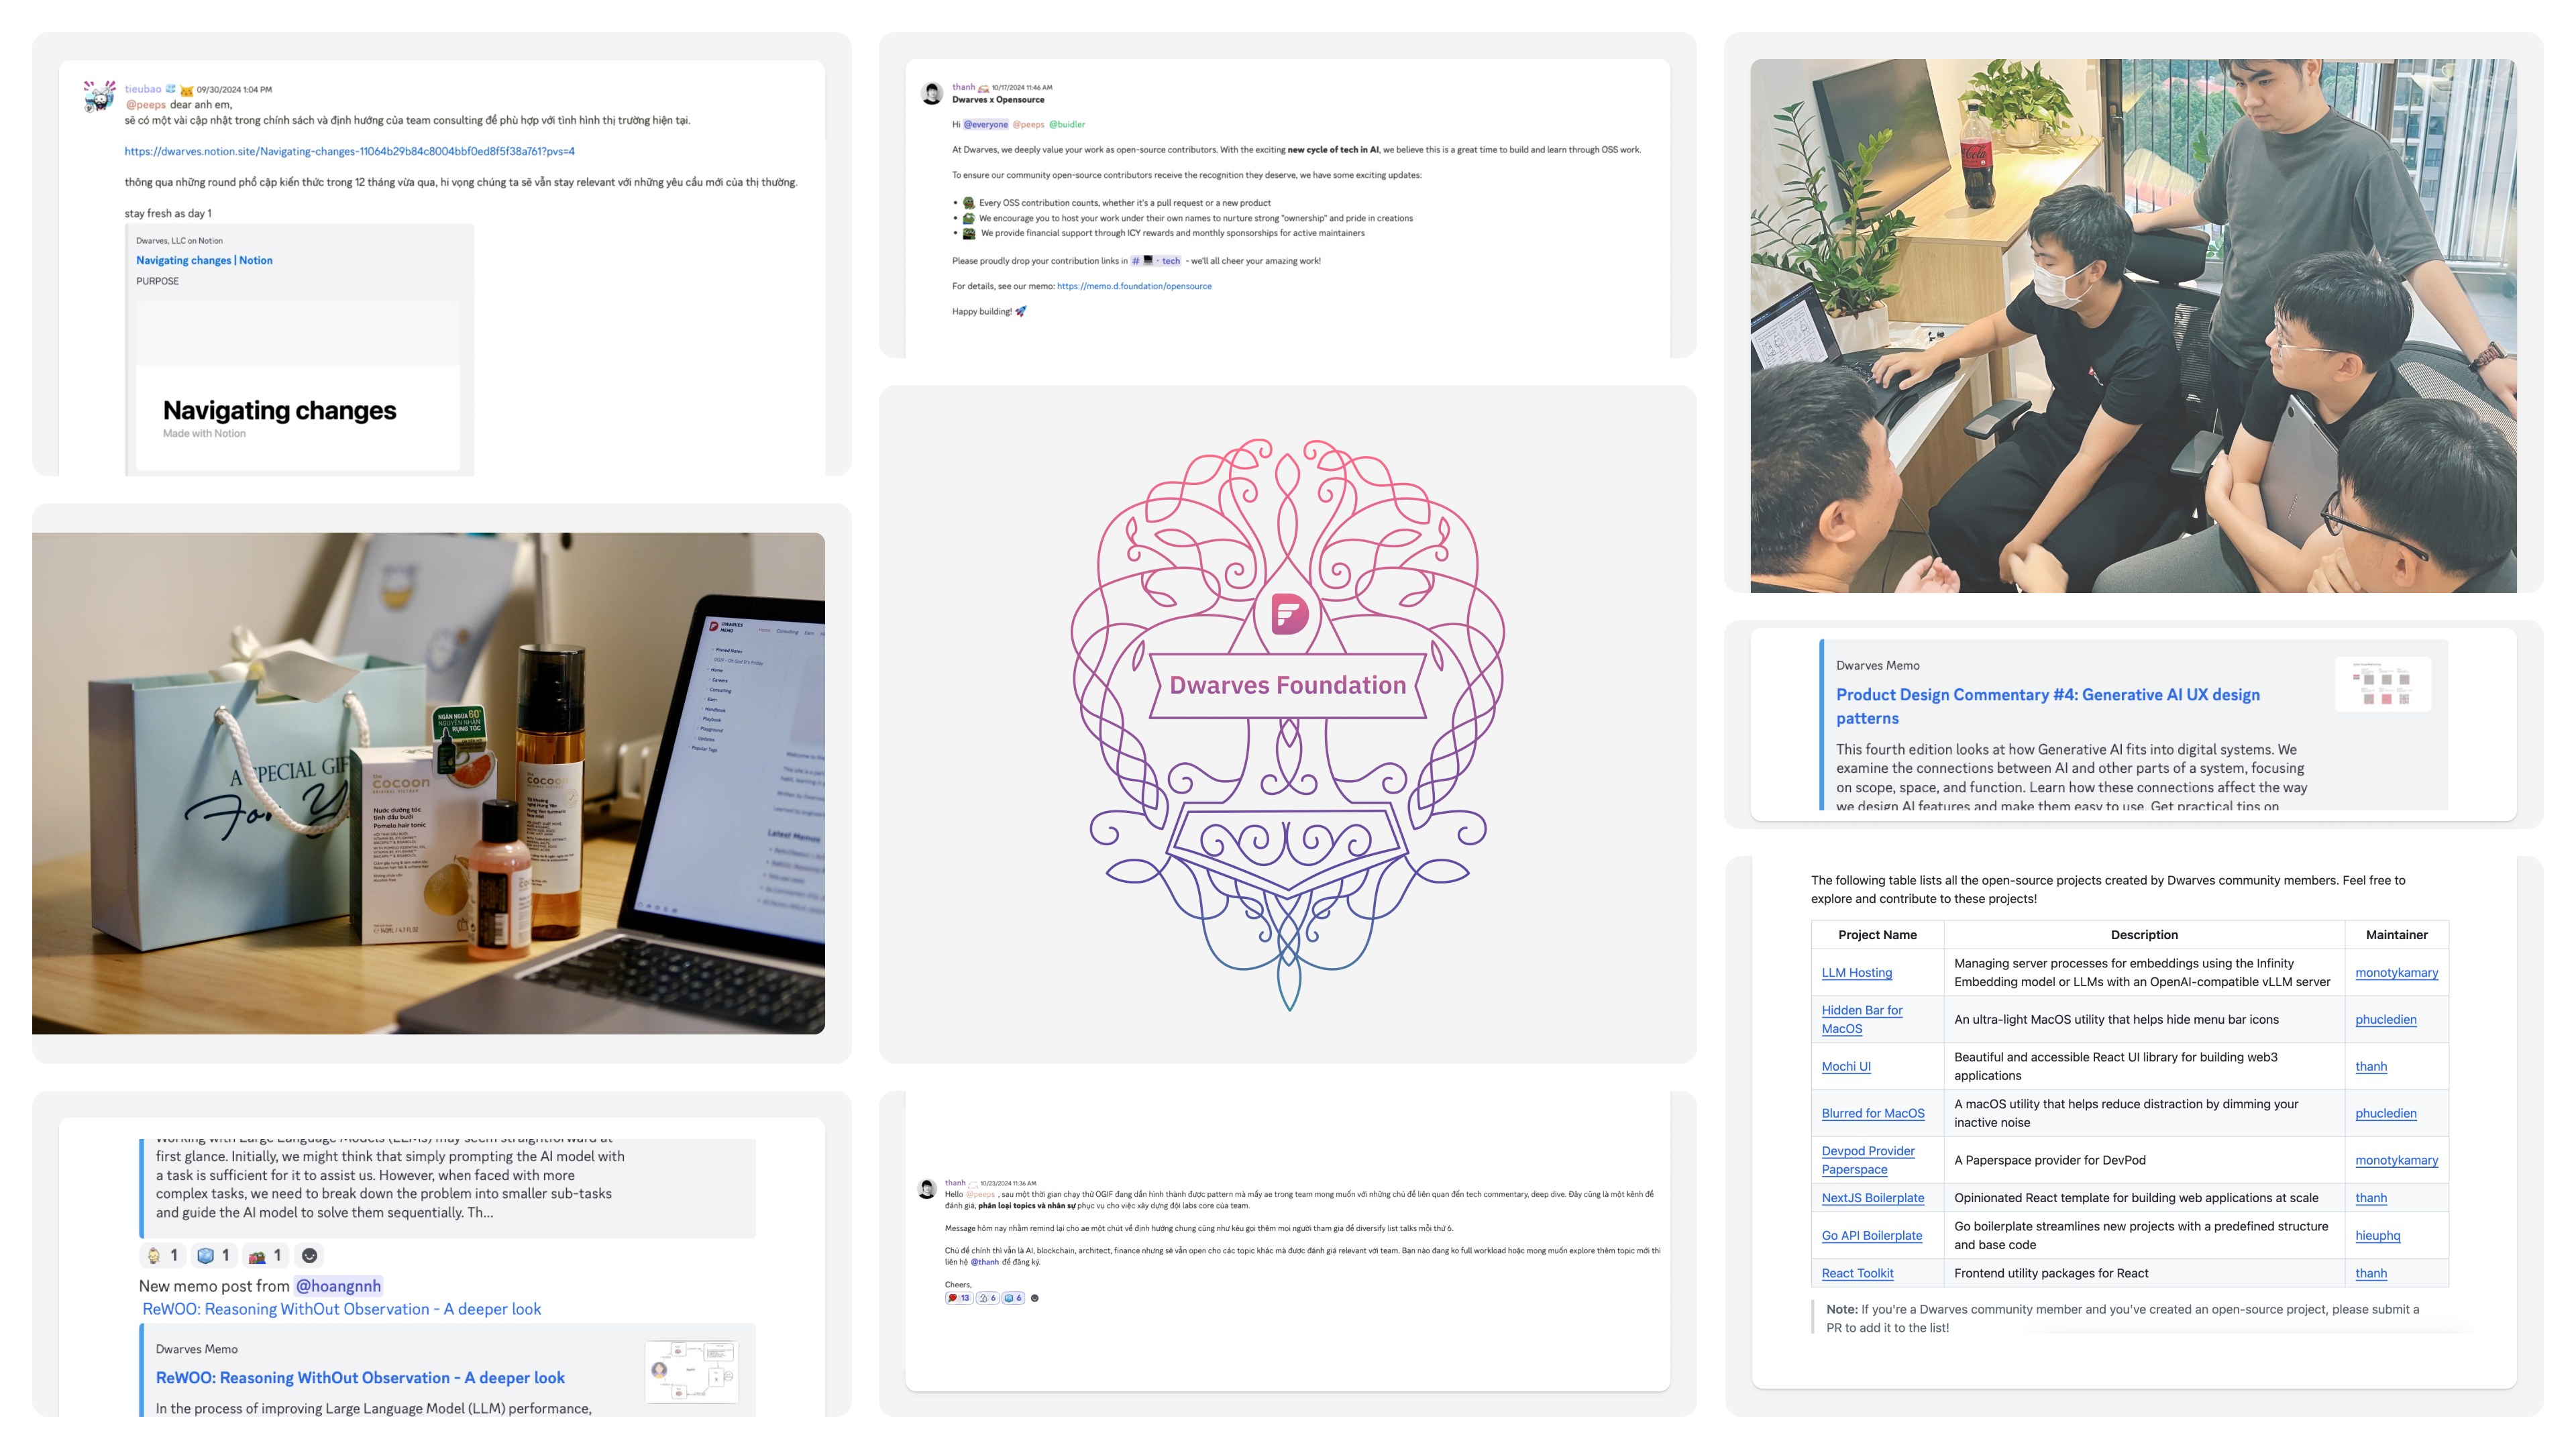
Task: Click the first emoji reaction above New memo post
Action: [163, 1255]
